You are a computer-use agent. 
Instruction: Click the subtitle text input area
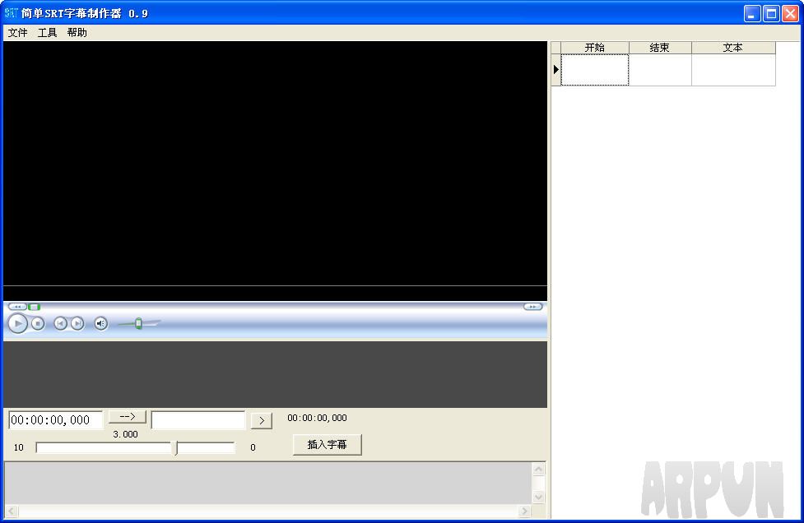268,483
